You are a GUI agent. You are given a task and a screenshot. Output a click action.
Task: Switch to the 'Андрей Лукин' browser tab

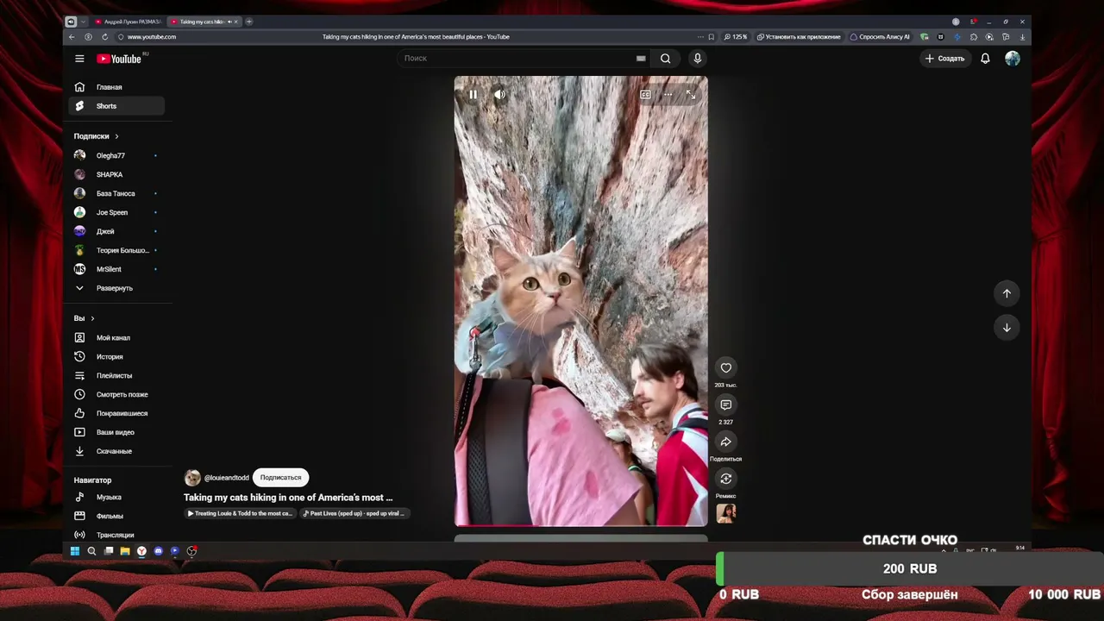pos(128,22)
